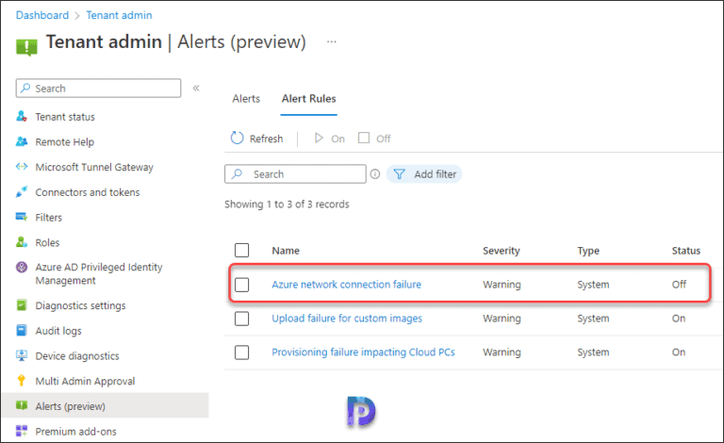Image resolution: width=724 pixels, height=443 pixels.
Task: Turn selected rules On via toolbar
Action: pos(330,139)
